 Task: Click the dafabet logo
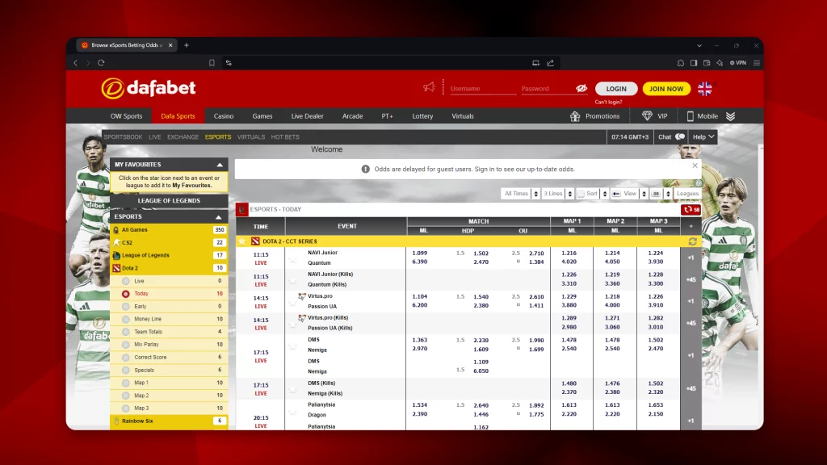click(x=149, y=88)
